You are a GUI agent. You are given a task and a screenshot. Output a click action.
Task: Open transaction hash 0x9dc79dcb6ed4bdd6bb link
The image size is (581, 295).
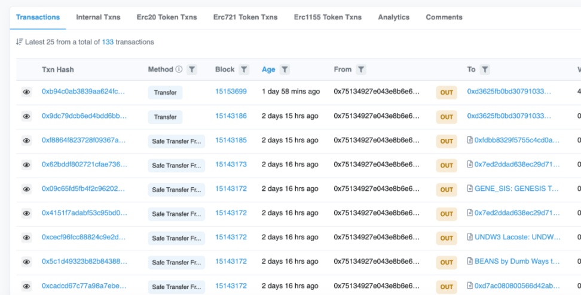click(84, 116)
